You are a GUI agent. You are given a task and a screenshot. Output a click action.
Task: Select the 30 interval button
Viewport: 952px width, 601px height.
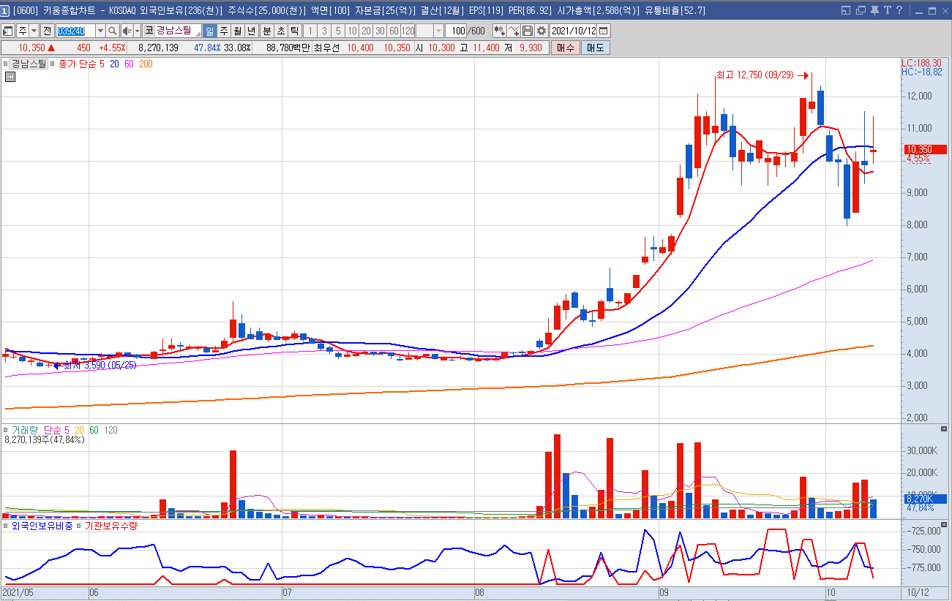point(380,31)
